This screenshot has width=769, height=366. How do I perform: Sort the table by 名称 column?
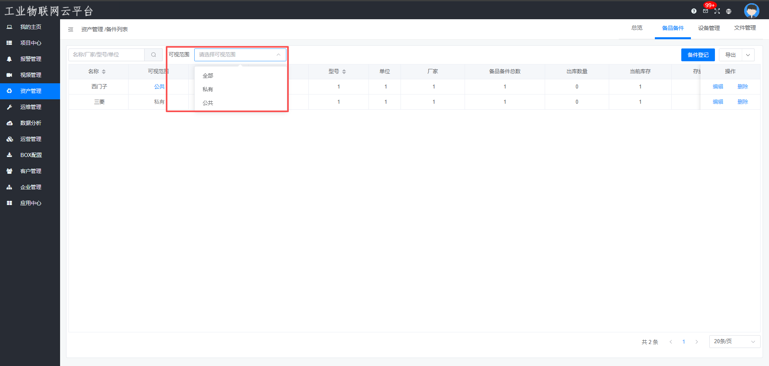click(x=104, y=72)
